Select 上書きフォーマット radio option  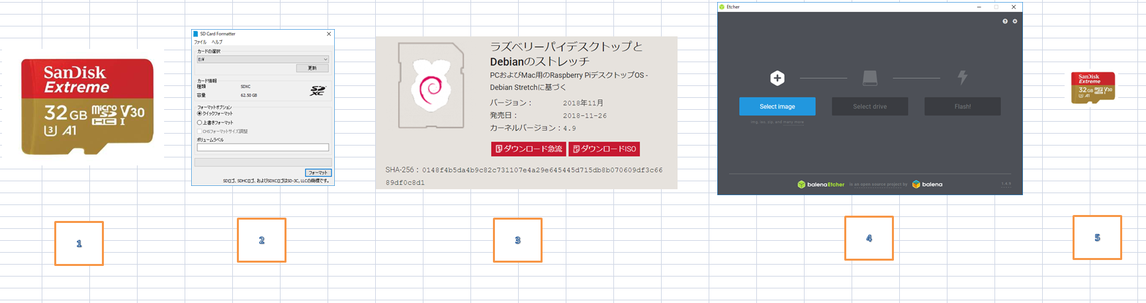[200, 122]
